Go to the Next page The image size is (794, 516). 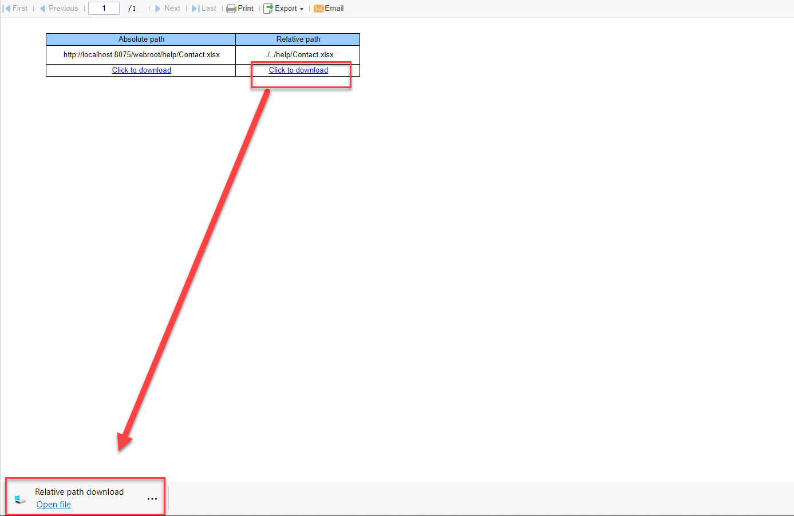click(168, 8)
